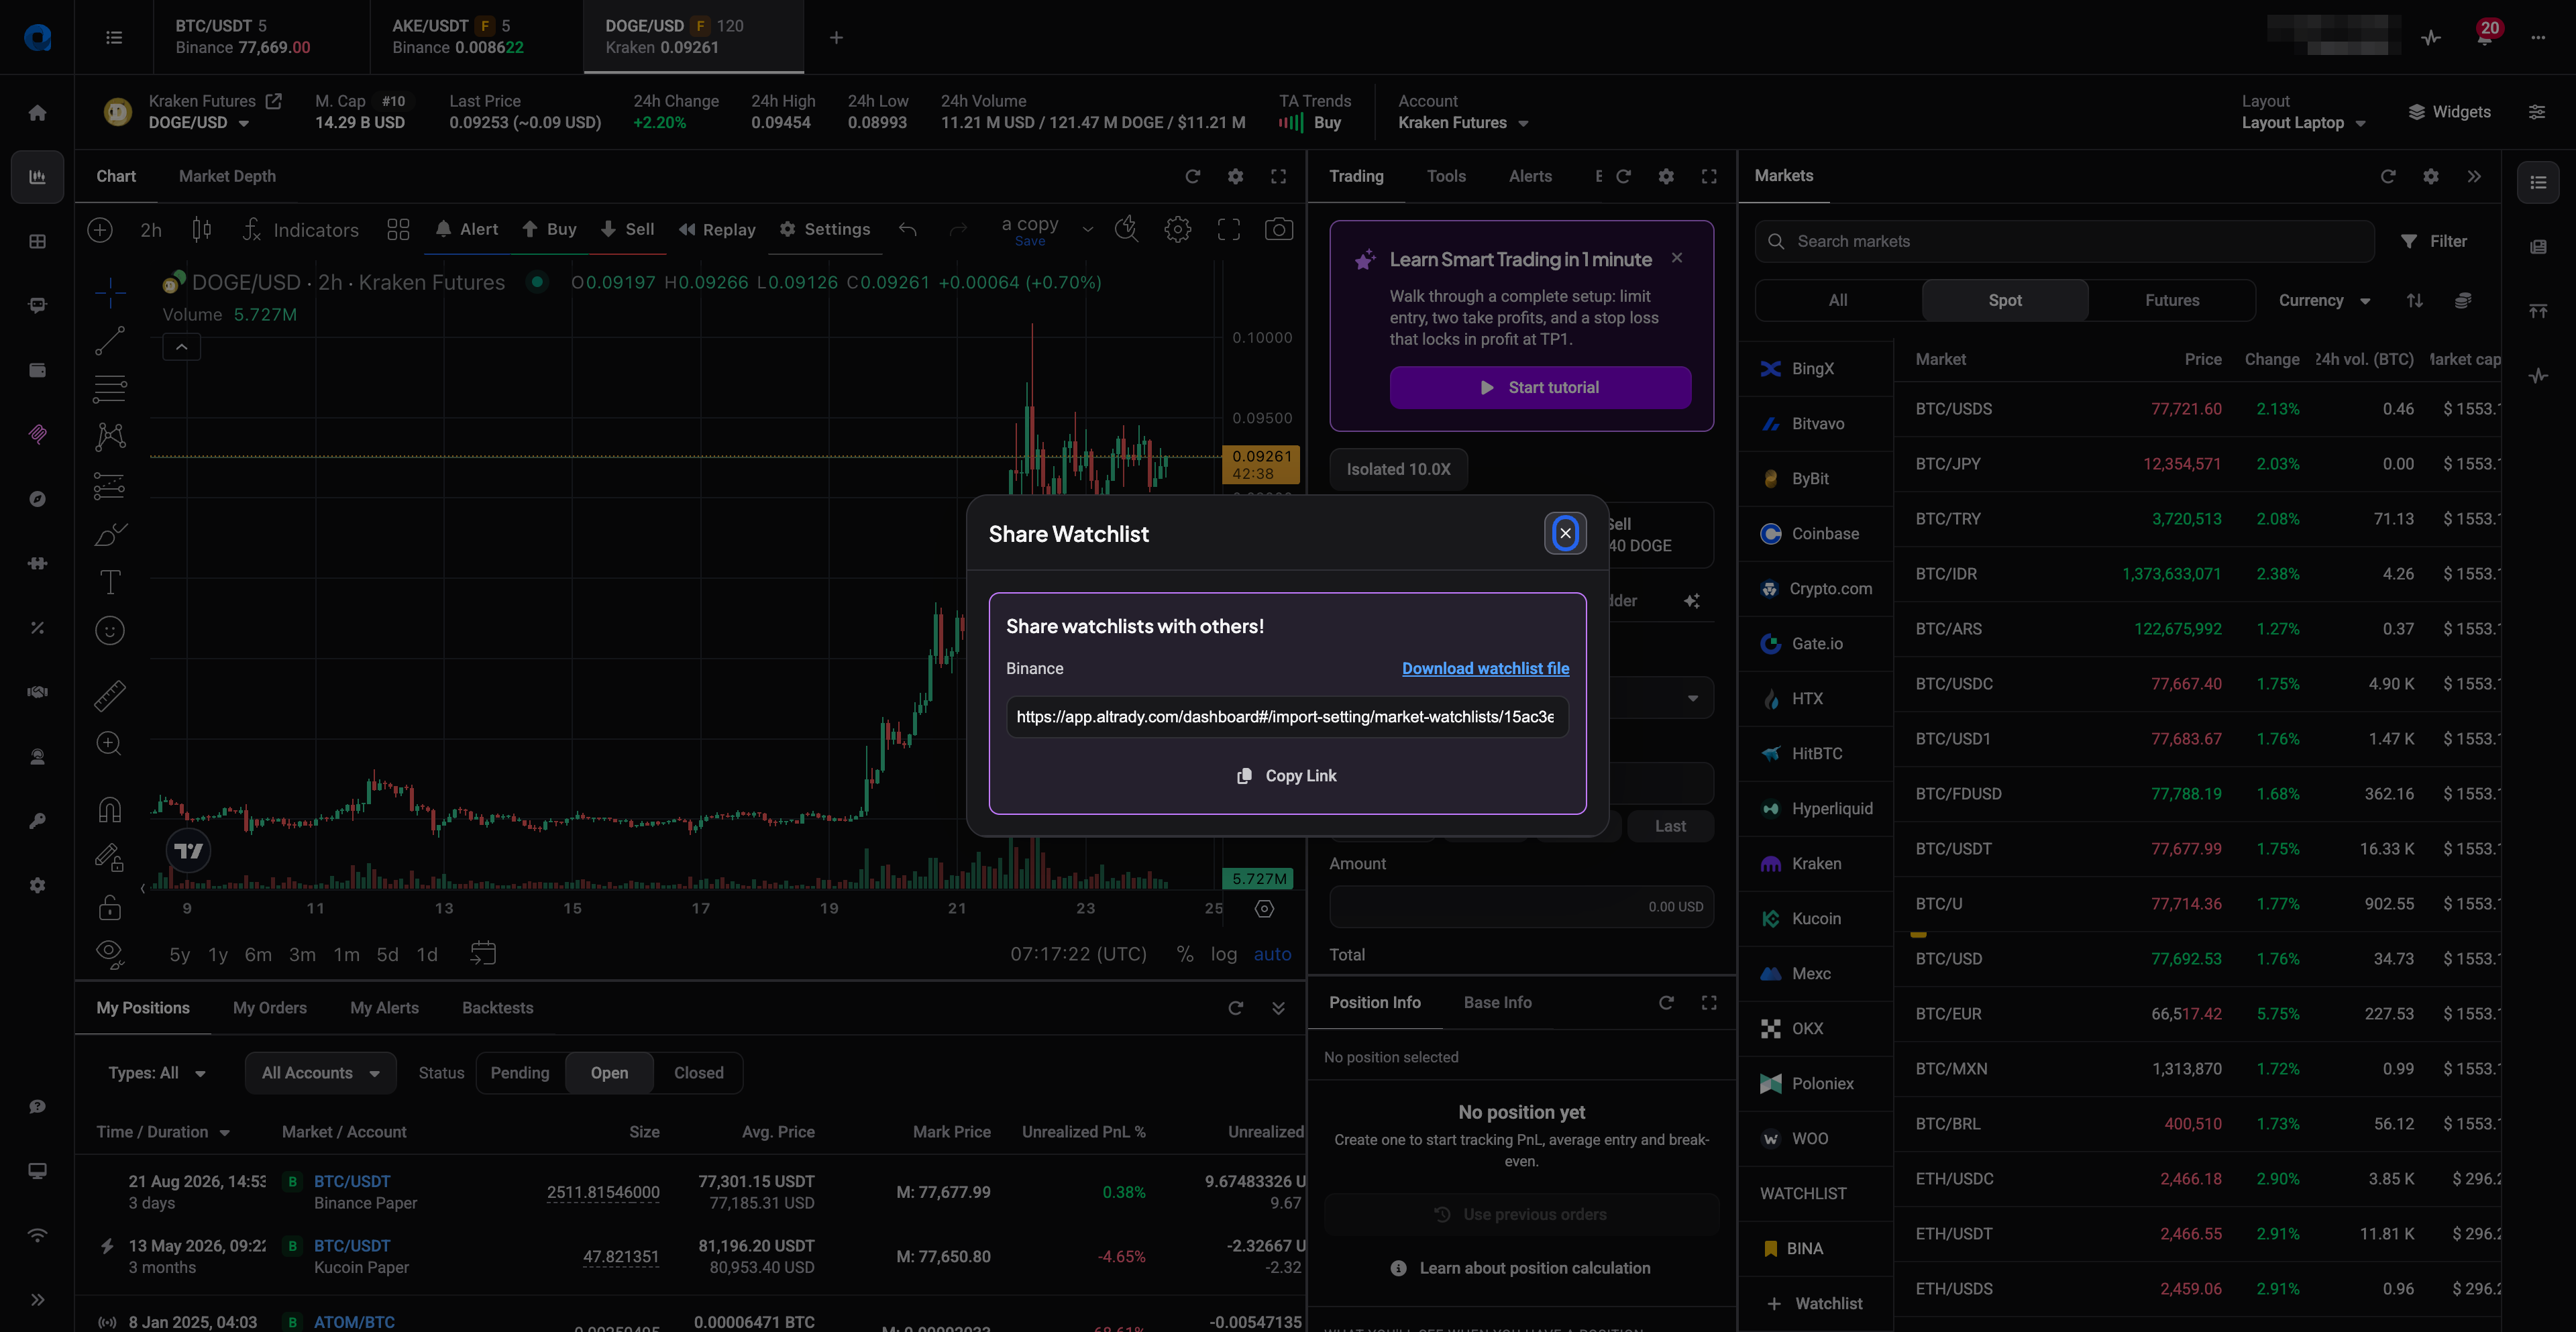Viewport: 2576px width, 1332px height.
Task: Open the candlestick chart type selector
Action: pos(201,230)
